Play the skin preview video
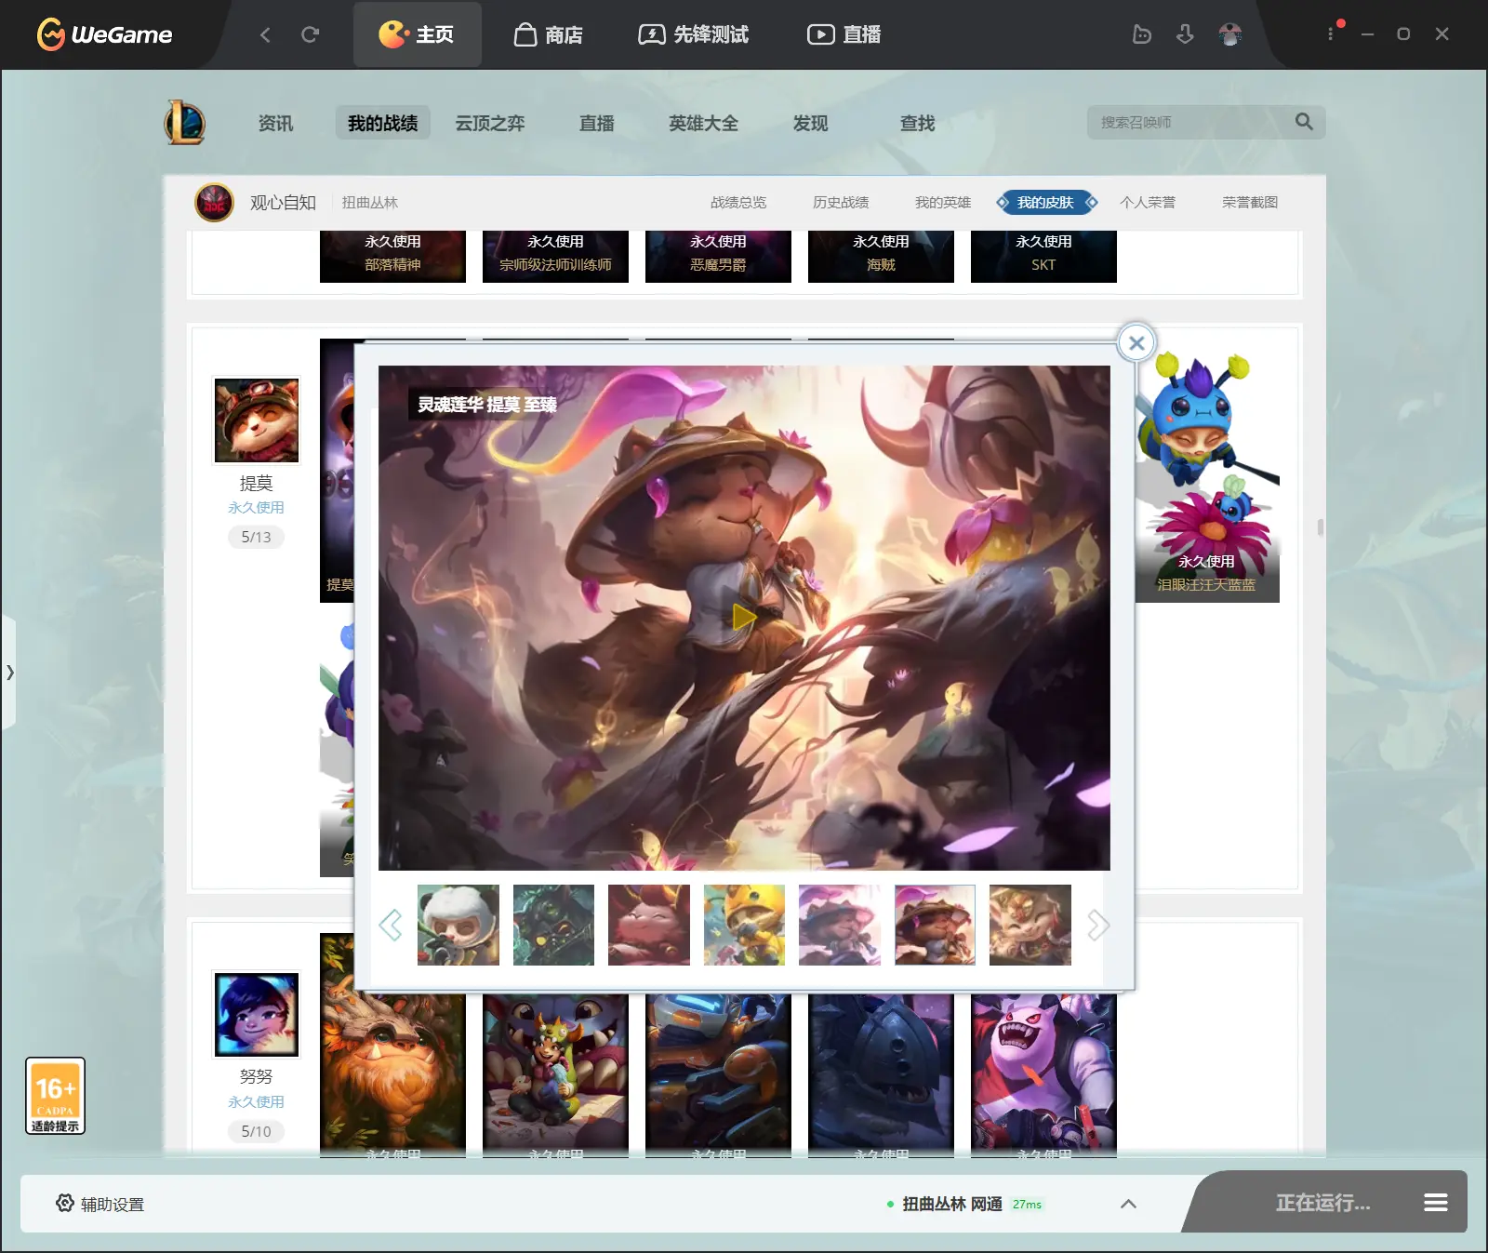 click(744, 617)
